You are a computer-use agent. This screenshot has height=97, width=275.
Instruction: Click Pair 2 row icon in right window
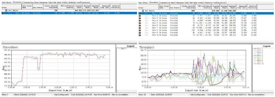tap(140, 16)
